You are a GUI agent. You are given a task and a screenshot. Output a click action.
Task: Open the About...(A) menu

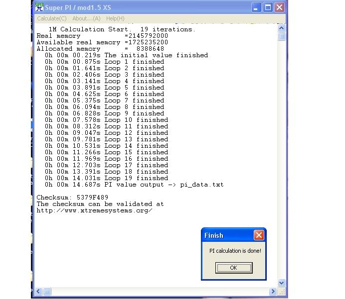coord(86,19)
